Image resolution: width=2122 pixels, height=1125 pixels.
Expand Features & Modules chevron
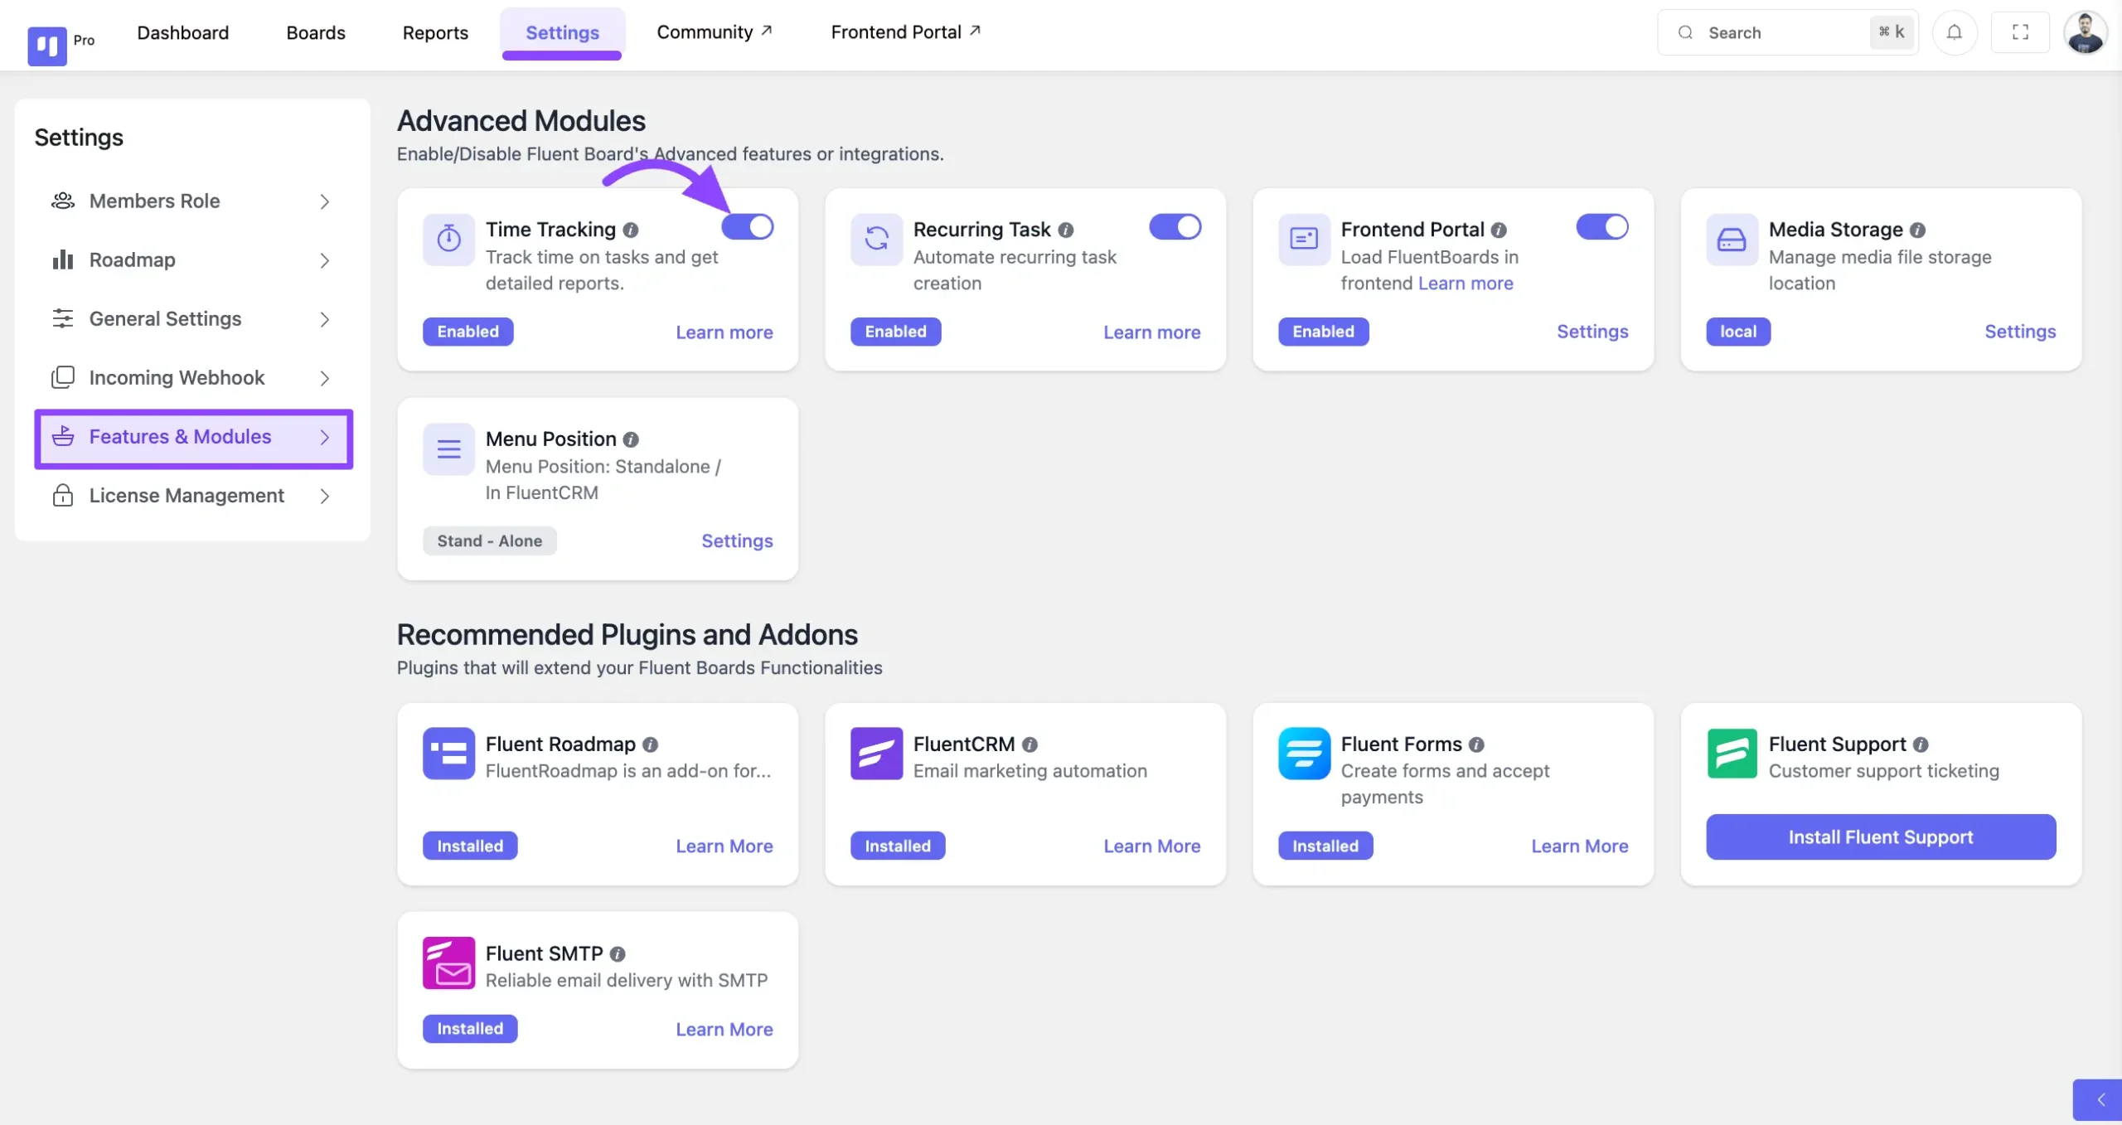tap(325, 437)
